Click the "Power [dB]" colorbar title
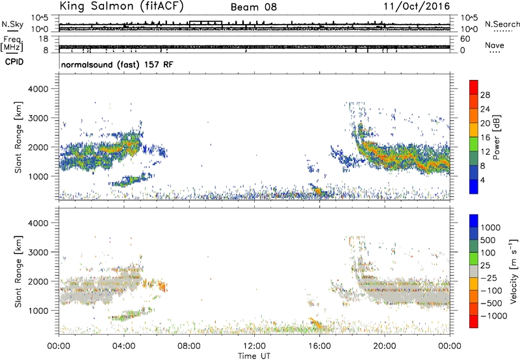The image size is (520, 360). [x=497, y=137]
